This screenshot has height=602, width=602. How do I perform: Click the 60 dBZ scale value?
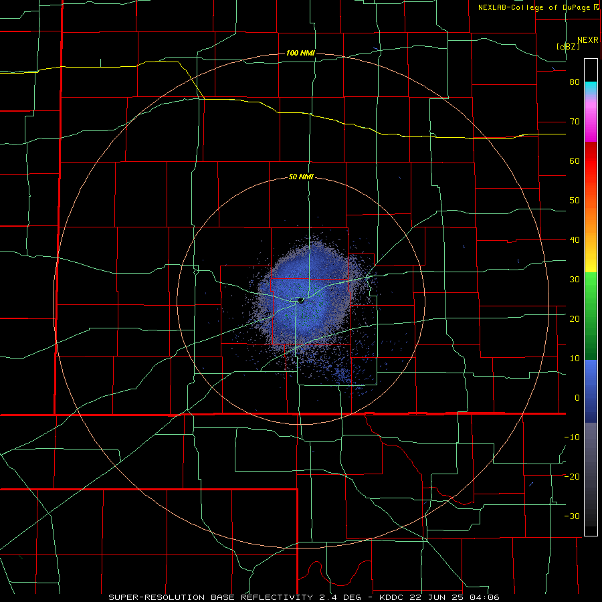click(x=575, y=161)
